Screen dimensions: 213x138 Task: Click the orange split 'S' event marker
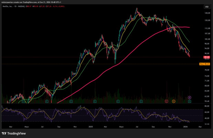[x=173, y=101]
